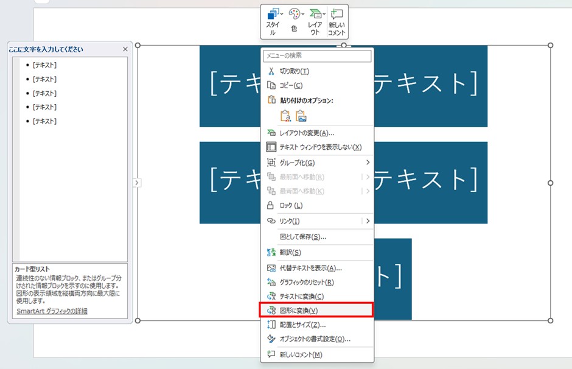Select ロック(L) to lock the object
This screenshot has height=369, width=572.
[x=291, y=205]
